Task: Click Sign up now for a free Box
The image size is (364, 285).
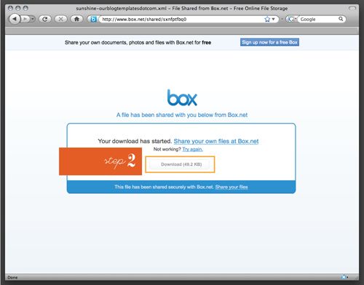Action: pyautogui.click(x=269, y=42)
